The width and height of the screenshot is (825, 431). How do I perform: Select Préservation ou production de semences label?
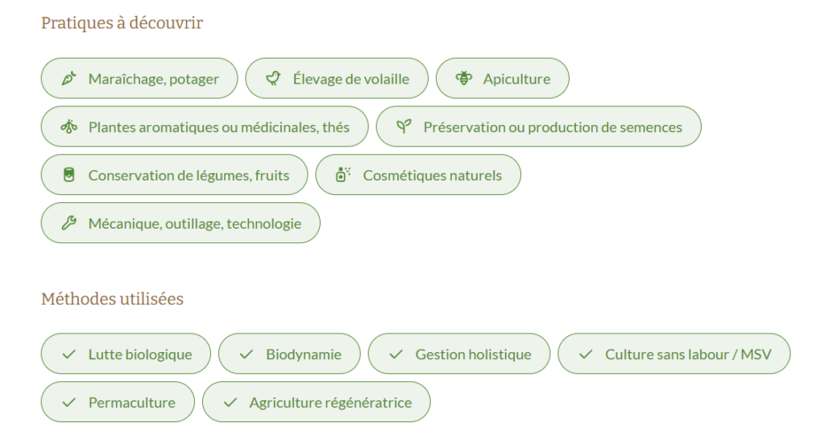[x=553, y=127]
